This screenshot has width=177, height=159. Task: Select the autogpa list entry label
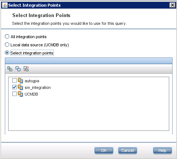click(x=32, y=81)
